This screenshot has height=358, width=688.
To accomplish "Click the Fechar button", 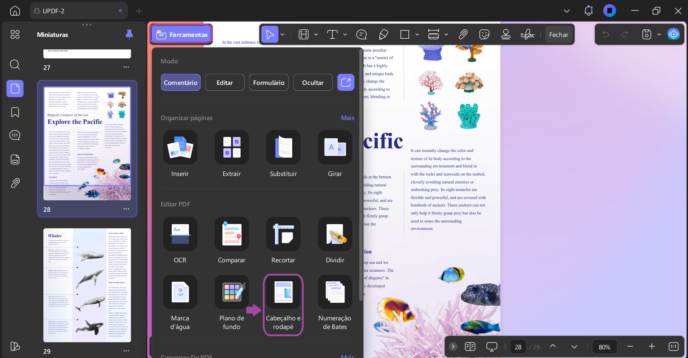I will coord(559,34).
